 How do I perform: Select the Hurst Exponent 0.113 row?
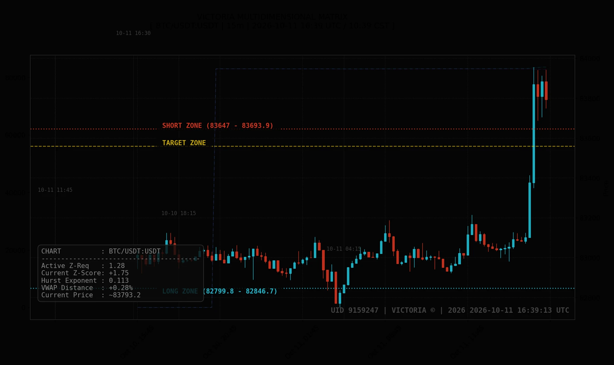pos(85,281)
